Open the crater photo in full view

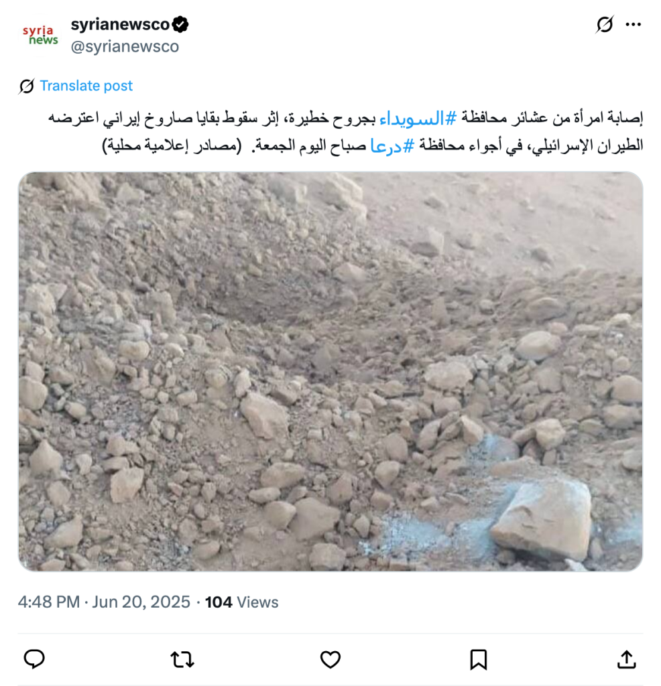click(330, 371)
